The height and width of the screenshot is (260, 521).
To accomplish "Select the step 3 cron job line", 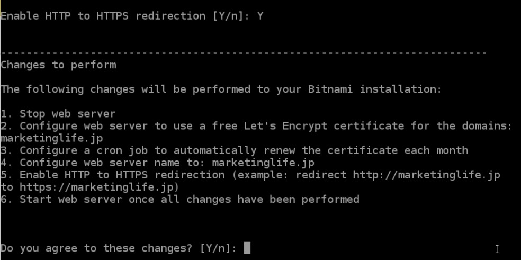I will point(234,150).
